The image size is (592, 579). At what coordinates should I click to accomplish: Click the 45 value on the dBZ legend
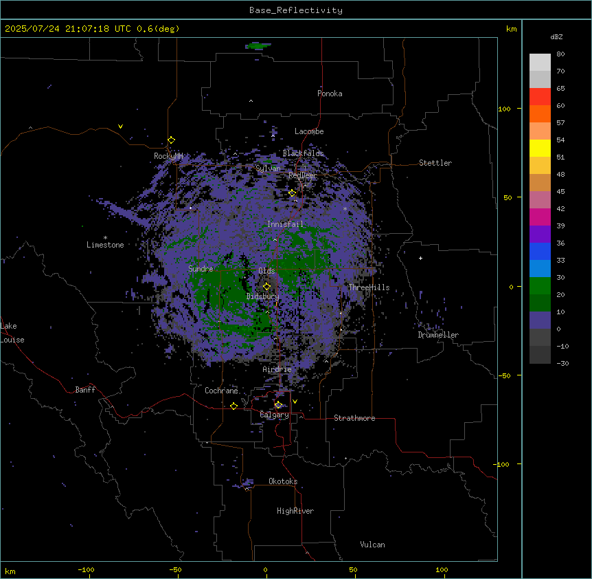click(x=560, y=192)
